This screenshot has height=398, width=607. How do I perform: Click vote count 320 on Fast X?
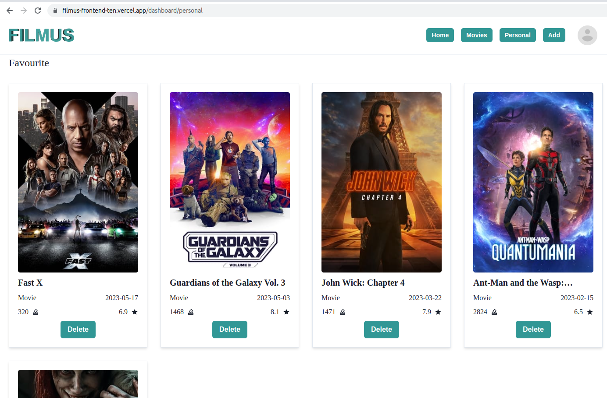click(23, 312)
